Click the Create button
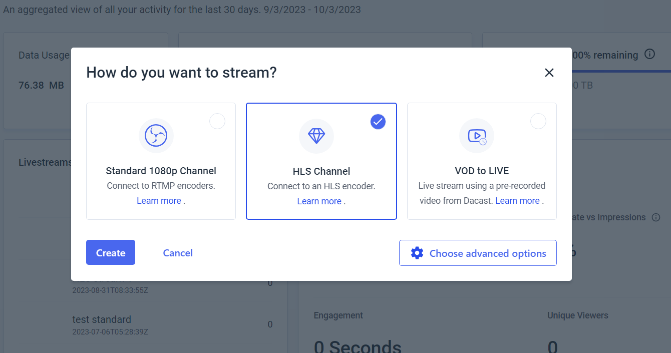Viewport: 671px width, 353px height. (111, 252)
